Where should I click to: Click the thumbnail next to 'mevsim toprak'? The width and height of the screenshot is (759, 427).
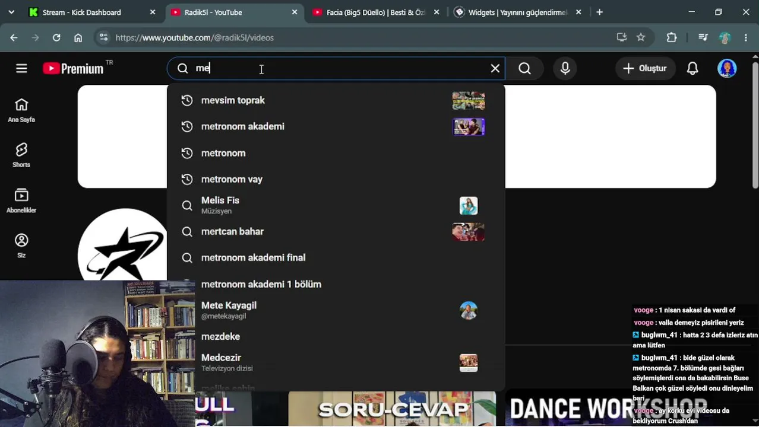tap(469, 100)
